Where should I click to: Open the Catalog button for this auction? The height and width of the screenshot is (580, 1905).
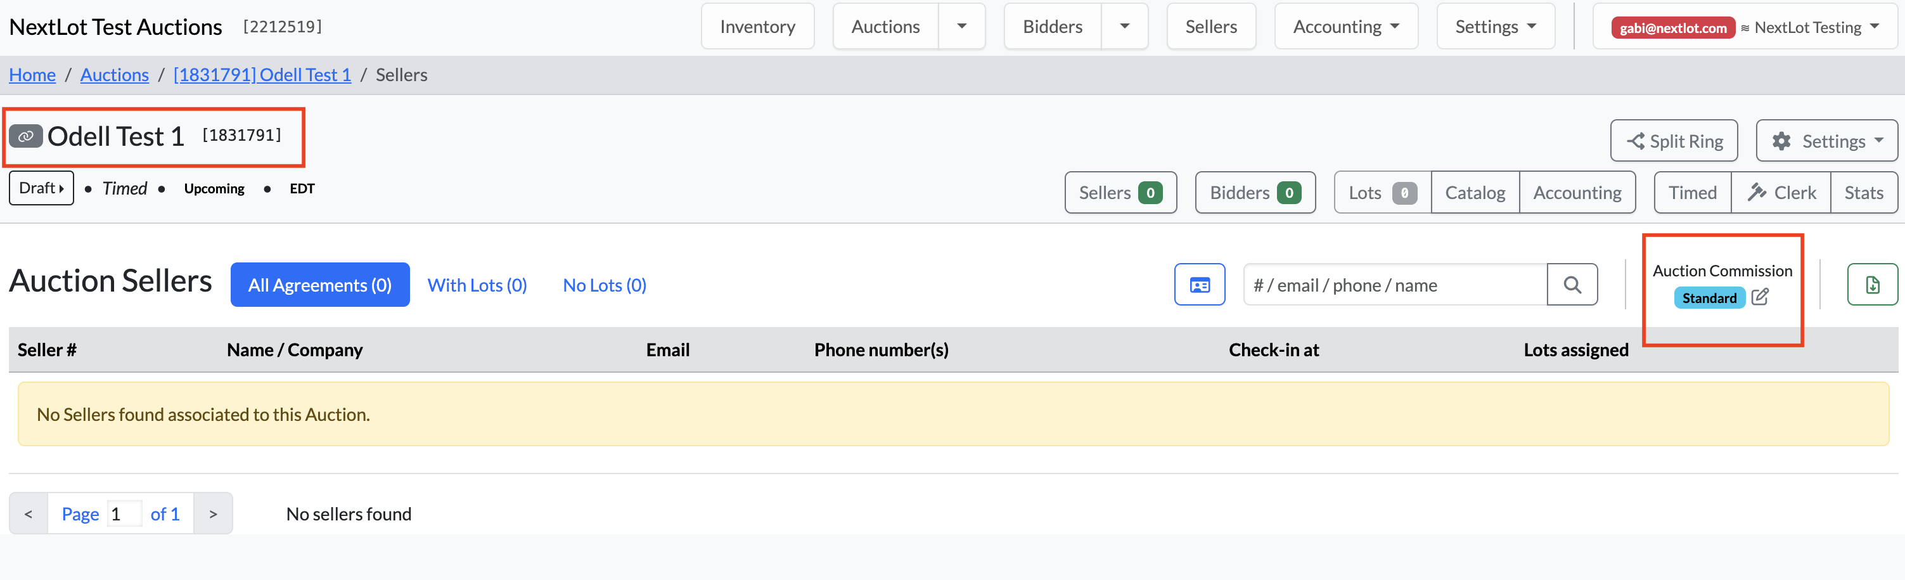(1475, 192)
